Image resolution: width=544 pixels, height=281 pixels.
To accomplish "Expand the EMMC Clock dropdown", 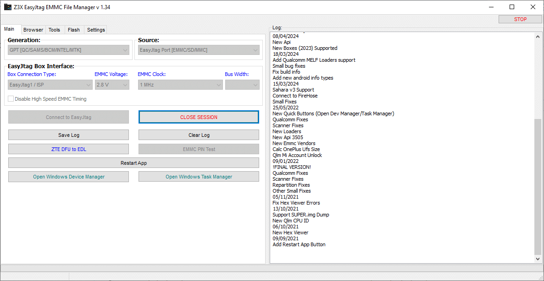I will point(180,85).
